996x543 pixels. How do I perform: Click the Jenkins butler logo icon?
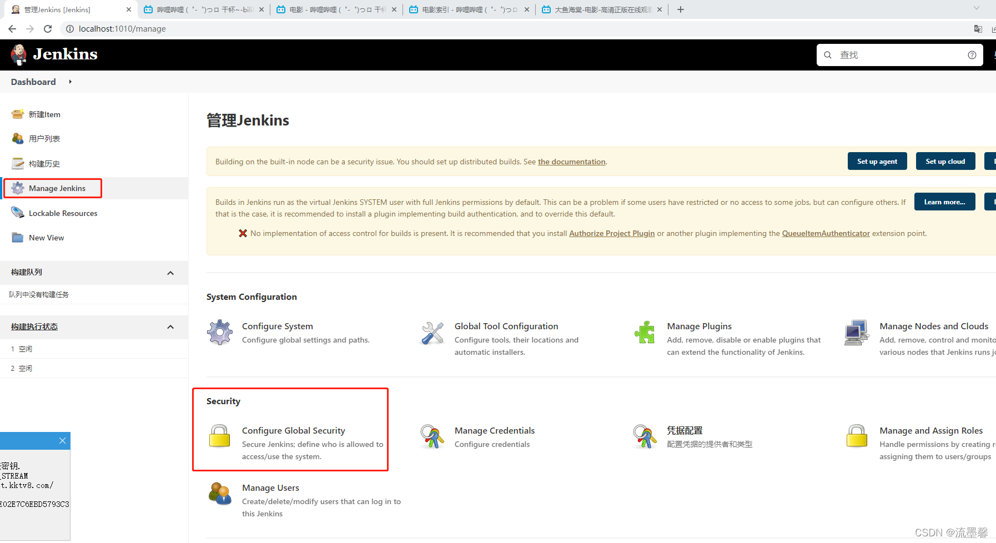pos(19,54)
